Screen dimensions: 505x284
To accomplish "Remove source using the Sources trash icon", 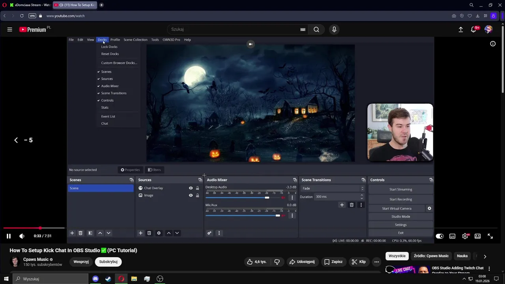I will click(x=149, y=233).
